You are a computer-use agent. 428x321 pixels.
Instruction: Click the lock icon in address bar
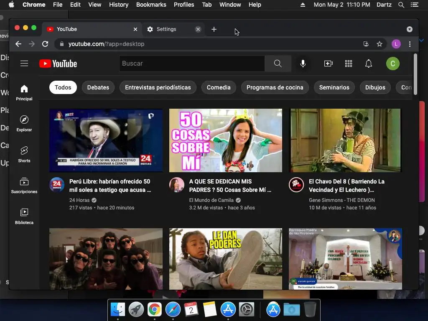(x=62, y=44)
